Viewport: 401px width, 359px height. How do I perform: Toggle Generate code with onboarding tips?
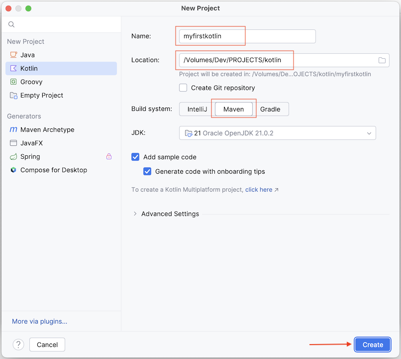[147, 171]
